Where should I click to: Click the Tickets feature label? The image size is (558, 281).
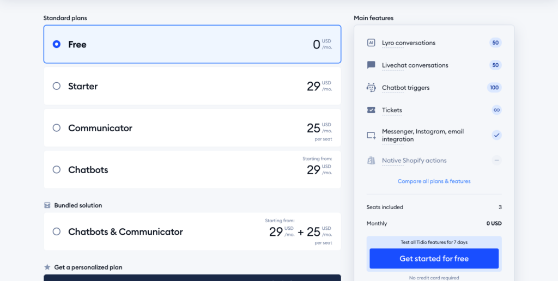pyautogui.click(x=392, y=110)
